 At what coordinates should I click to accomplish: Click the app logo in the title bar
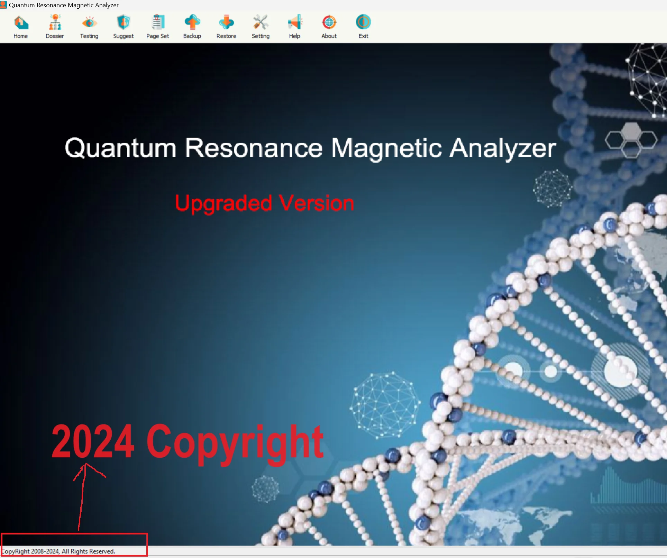[3, 5]
